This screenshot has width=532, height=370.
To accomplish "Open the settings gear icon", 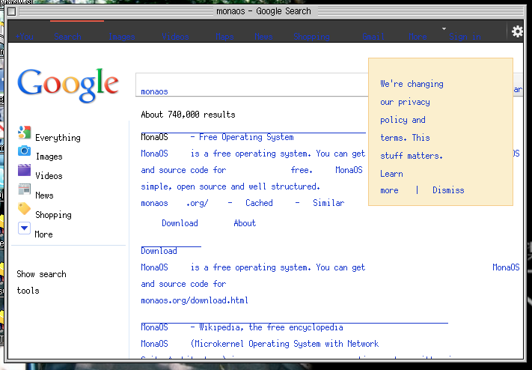I will 517,31.
